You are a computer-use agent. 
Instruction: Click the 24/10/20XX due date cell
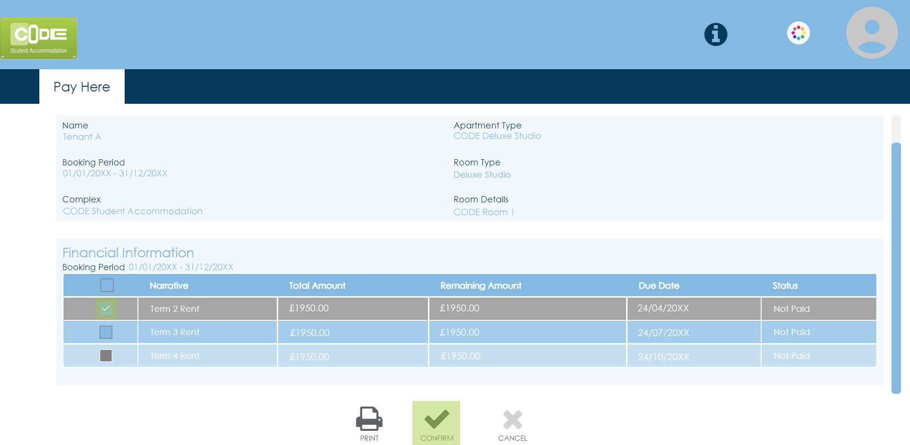tap(694, 355)
